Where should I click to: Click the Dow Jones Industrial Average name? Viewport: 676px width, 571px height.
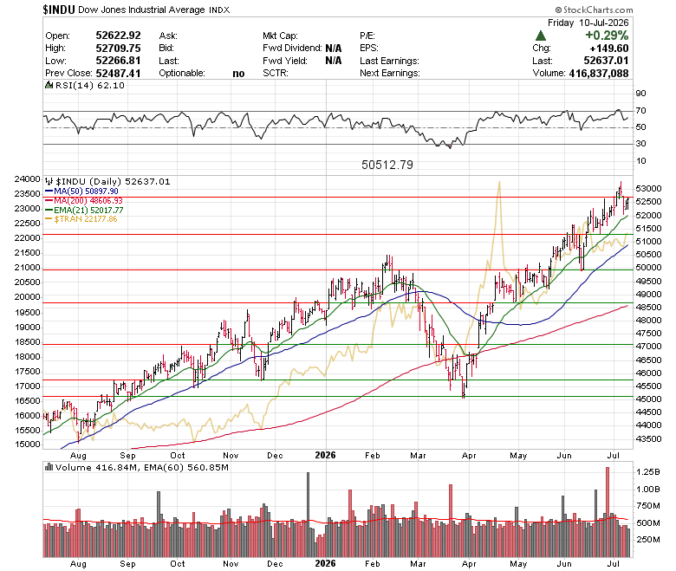pyautogui.click(x=141, y=10)
